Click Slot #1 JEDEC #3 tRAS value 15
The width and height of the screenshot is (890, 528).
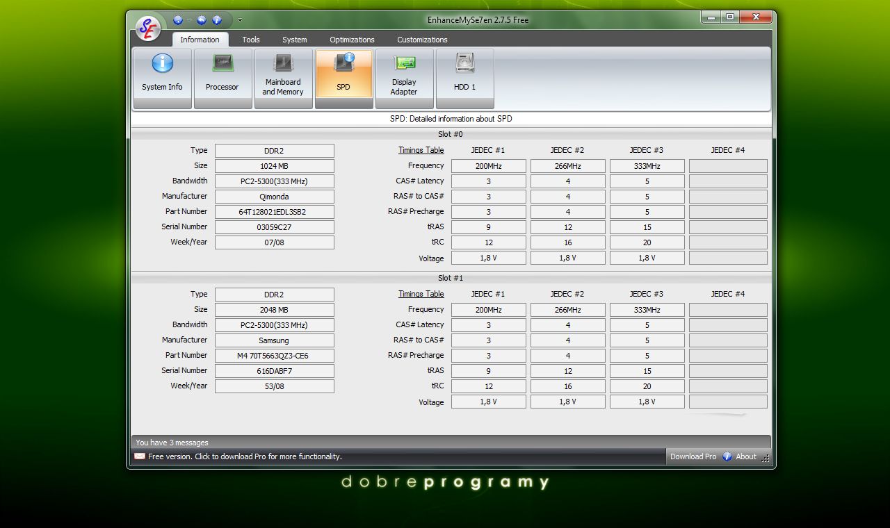647,371
